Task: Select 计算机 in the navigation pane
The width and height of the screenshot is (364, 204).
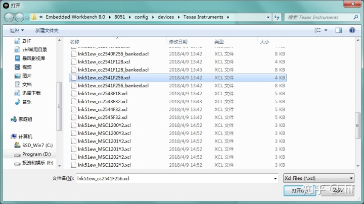Action: [x=25, y=137]
